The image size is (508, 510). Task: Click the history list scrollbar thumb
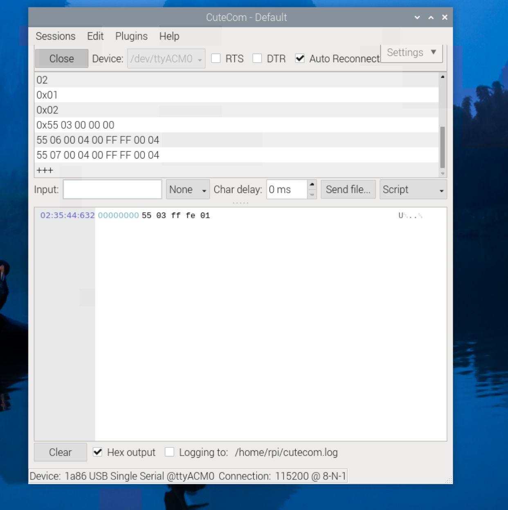(443, 147)
